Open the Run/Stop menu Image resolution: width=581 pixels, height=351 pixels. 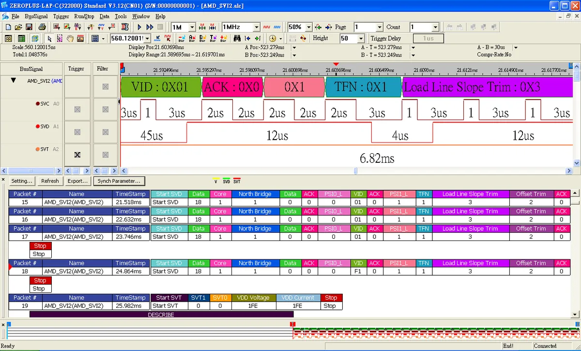coord(84,16)
